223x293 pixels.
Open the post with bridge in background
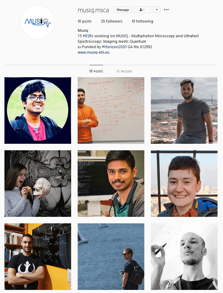pyautogui.click(x=184, y=110)
